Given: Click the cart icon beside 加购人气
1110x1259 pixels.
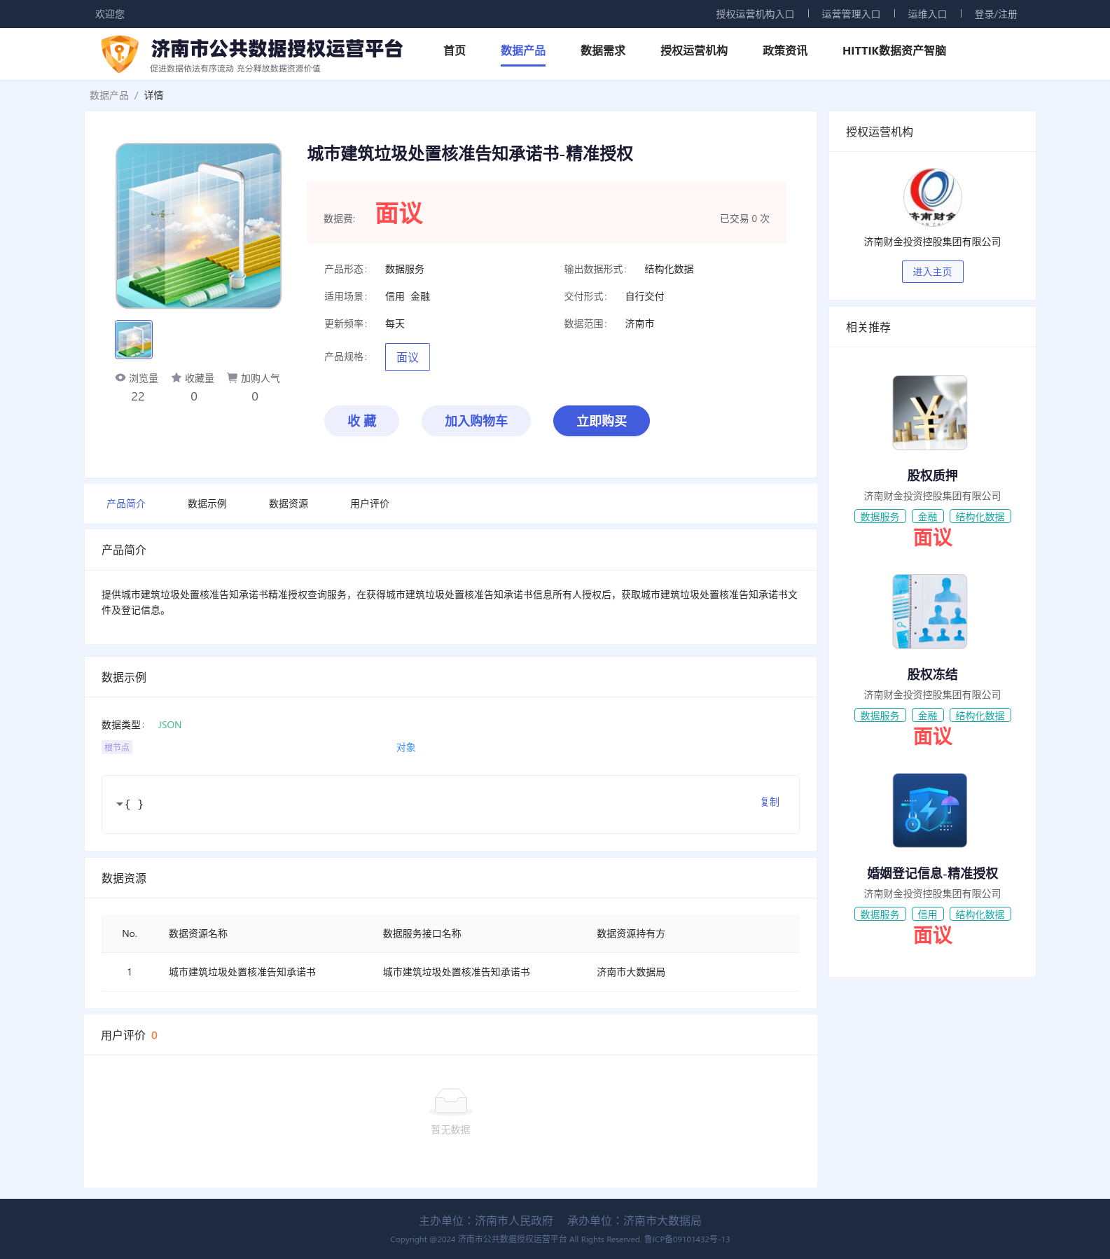Looking at the screenshot, I should pyautogui.click(x=232, y=377).
